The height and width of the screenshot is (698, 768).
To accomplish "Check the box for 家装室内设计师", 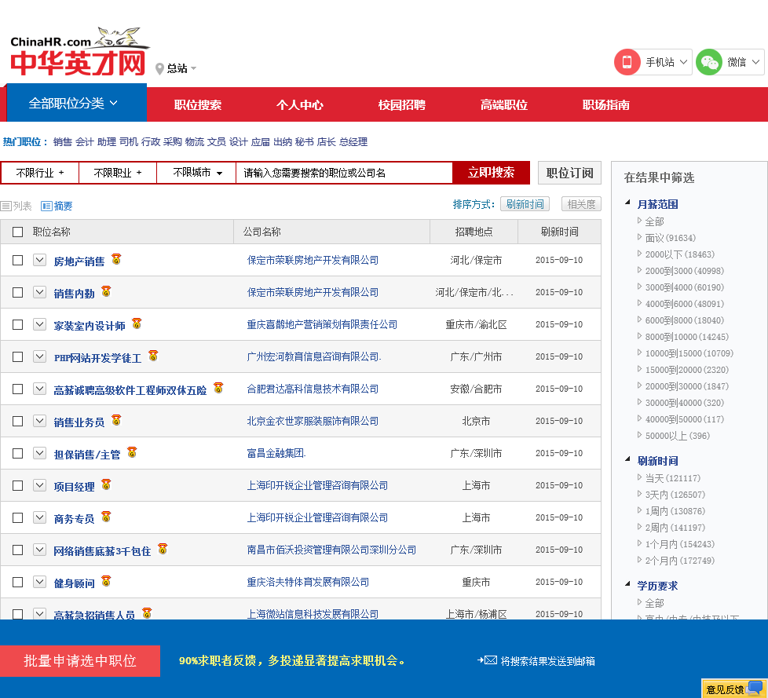I will (x=17, y=325).
